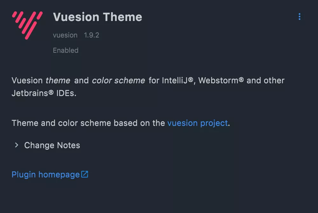Click 'and other' in the description

click(266, 80)
